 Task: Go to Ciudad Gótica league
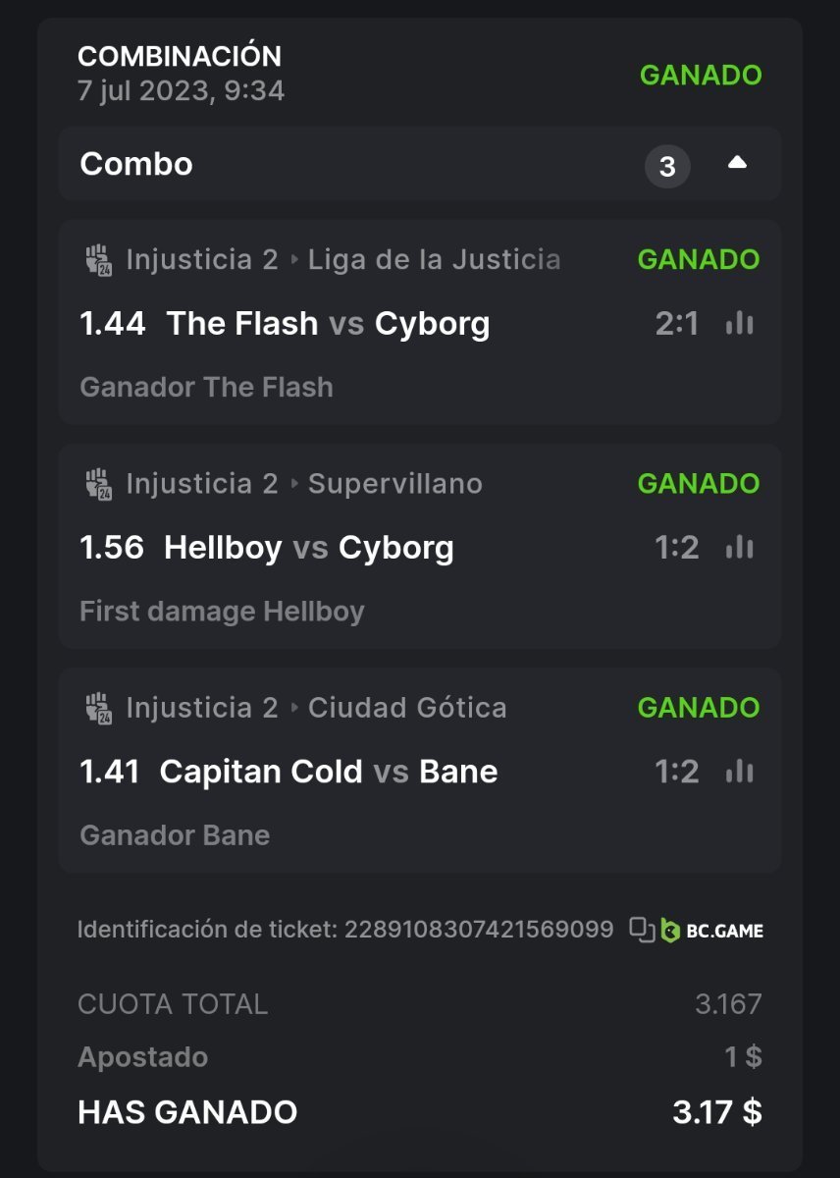coord(407,708)
